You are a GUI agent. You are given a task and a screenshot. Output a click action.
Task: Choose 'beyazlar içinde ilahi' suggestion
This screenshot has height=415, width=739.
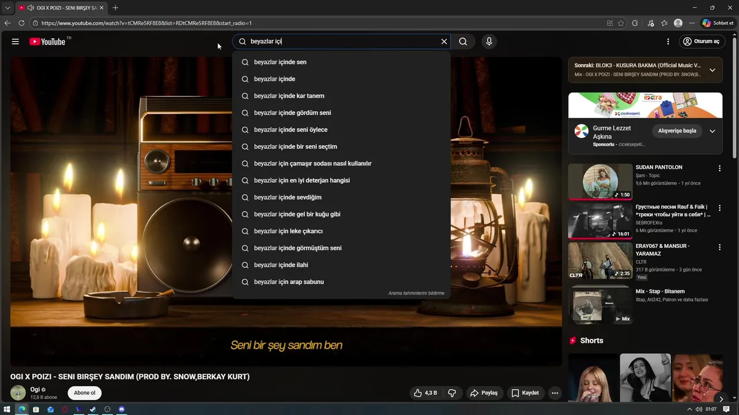[x=341, y=265]
